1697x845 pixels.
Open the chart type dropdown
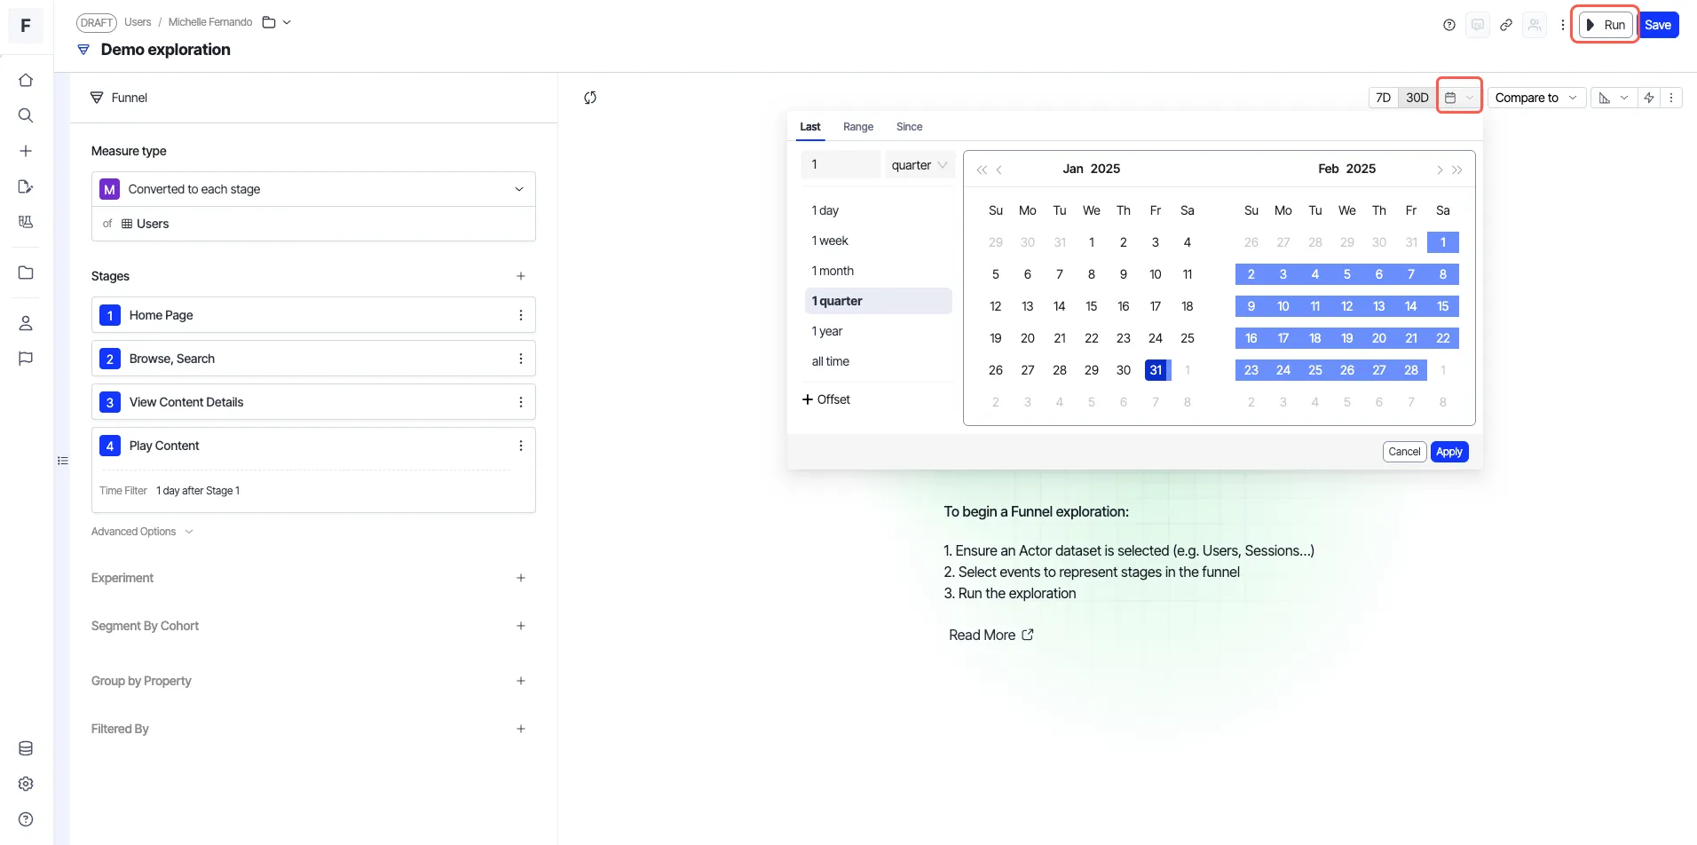point(1614,98)
